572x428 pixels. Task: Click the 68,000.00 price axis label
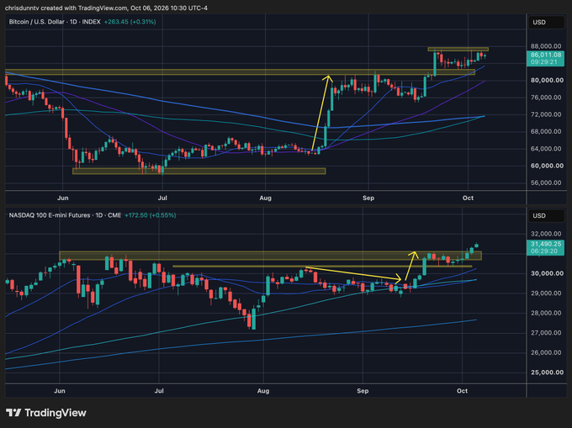coord(546,132)
